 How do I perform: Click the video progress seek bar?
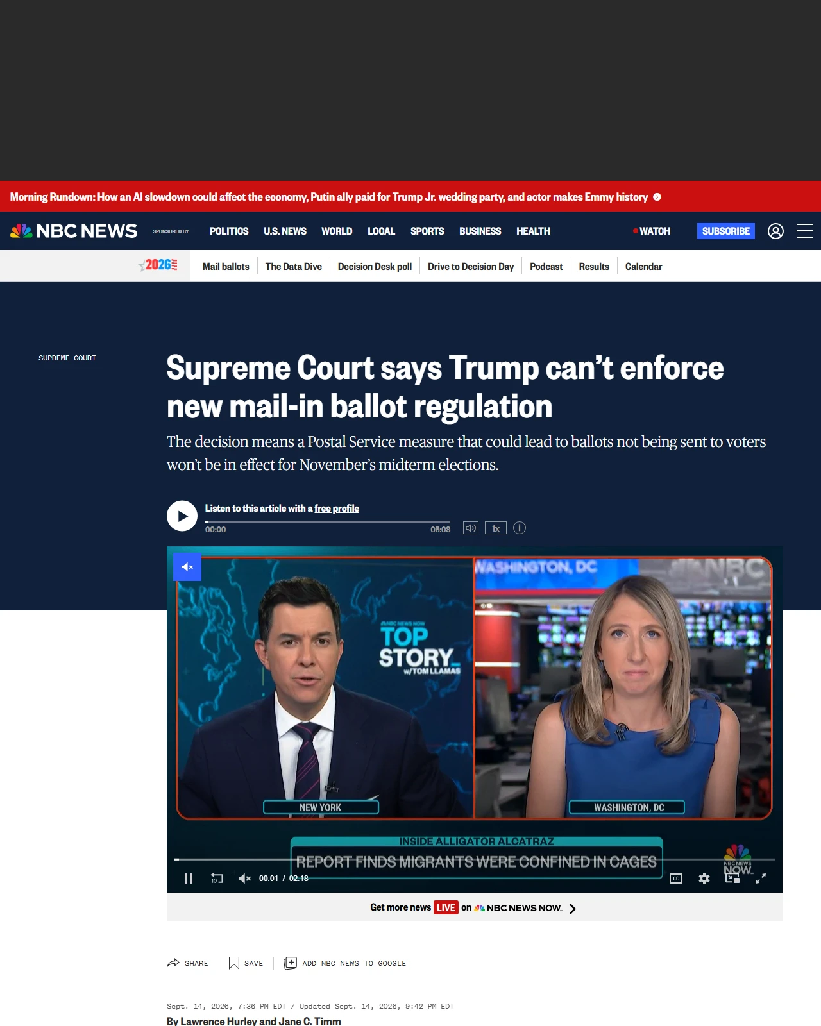(475, 859)
